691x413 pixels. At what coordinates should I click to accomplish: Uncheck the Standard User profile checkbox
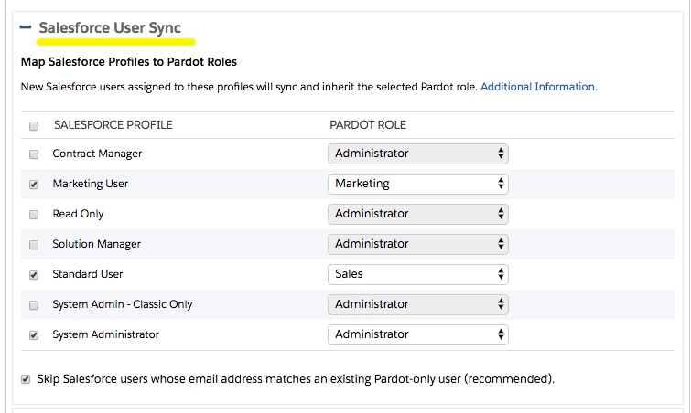click(x=34, y=275)
